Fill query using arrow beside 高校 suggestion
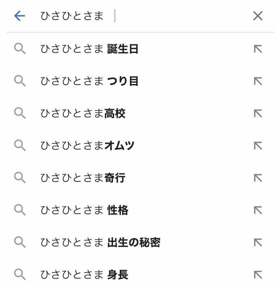The image size is (278, 287). point(258,114)
